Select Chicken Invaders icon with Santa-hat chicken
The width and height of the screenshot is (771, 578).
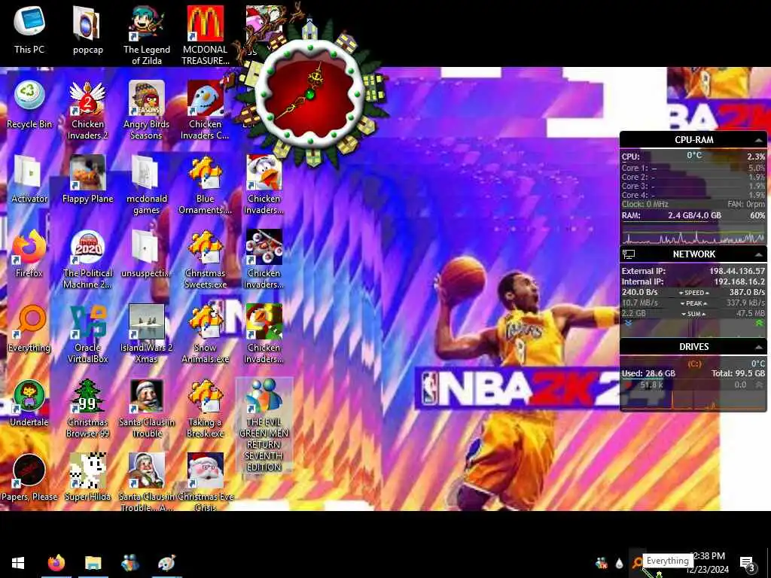click(264, 184)
